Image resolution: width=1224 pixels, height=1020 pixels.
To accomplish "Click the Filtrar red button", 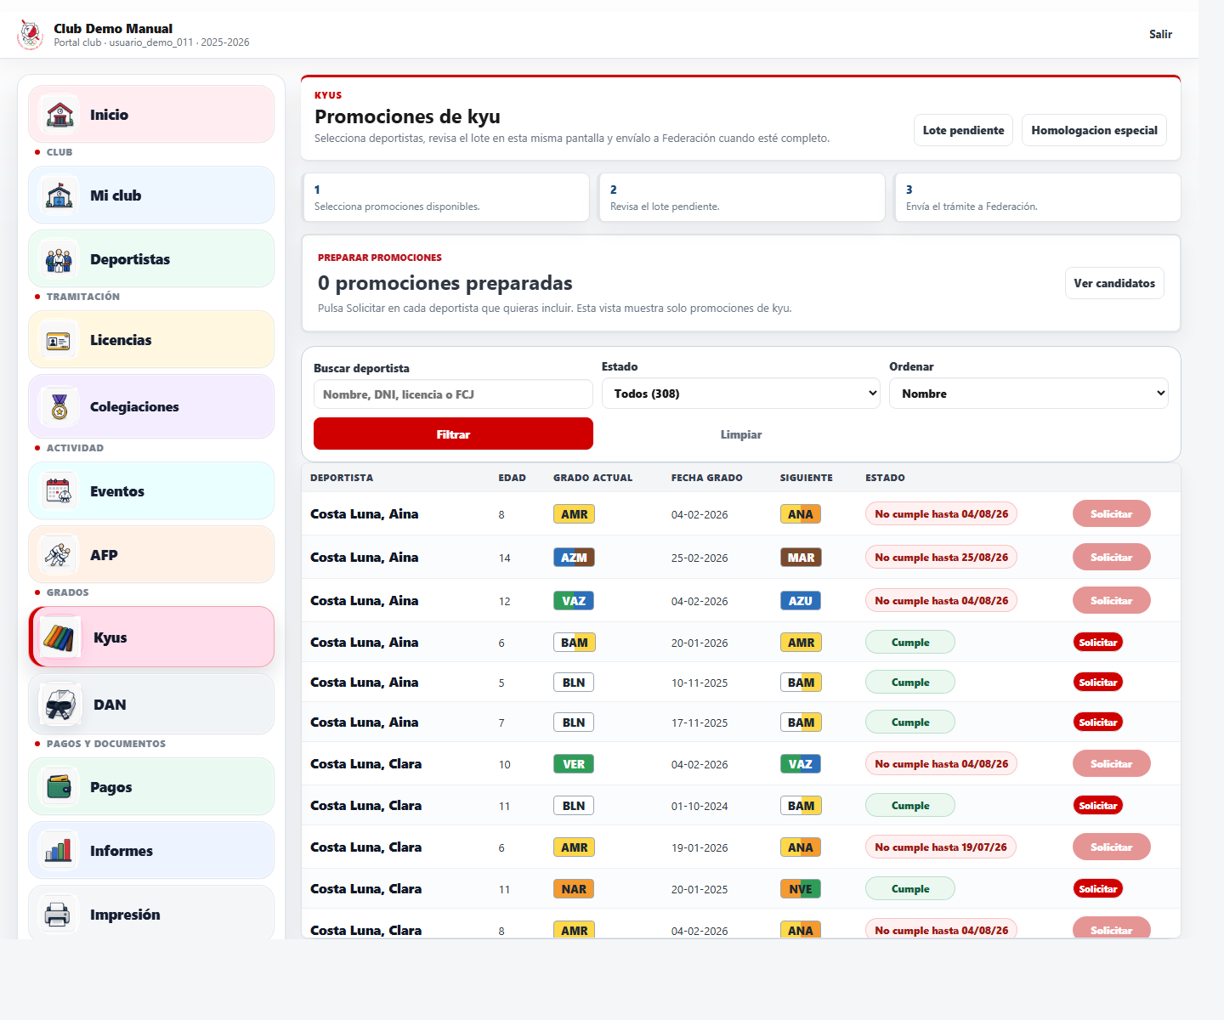I will pyautogui.click(x=453, y=433).
